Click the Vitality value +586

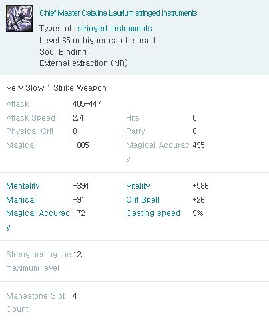[x=200, y=186]
